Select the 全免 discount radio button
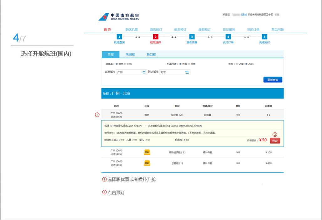Image resolution: width=322 pixels, height=220 pixels. point(116,63)
